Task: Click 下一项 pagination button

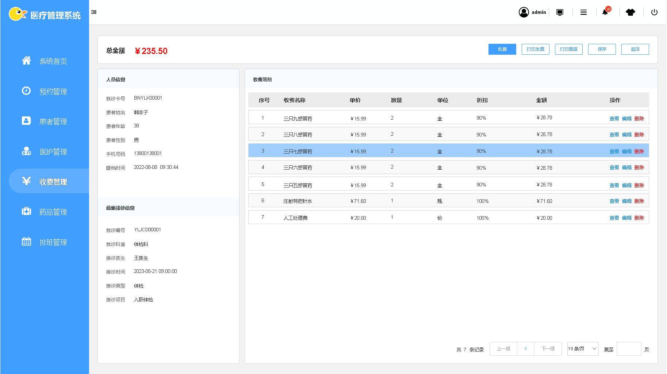Action: (x=548, y=349)
